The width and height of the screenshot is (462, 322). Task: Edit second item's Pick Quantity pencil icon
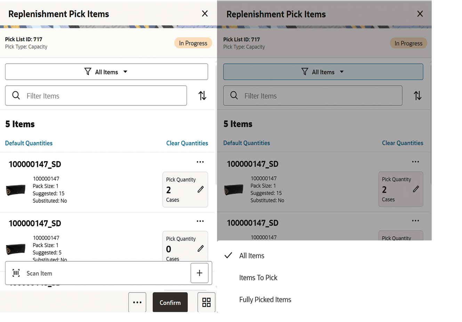tap(201, 248)
